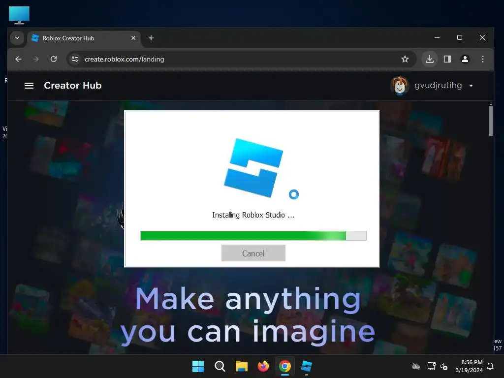Screen dimensions: 504x378
Task: Click the Installing Roblox Studio status text
Action: [x=253, y=215]
